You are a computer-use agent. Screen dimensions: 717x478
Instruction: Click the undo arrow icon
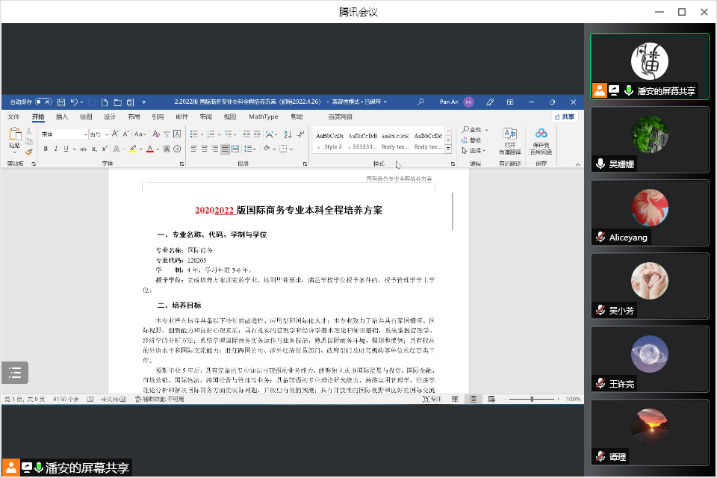click(x=74, y=102)
